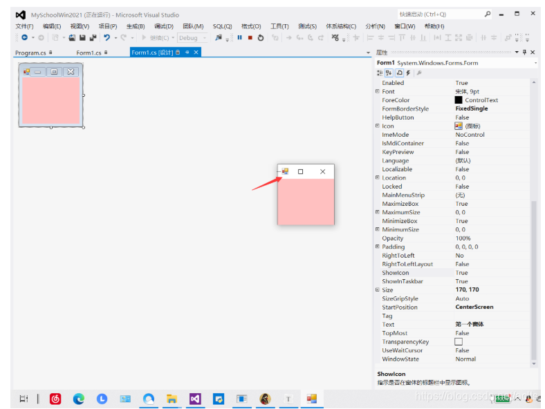Click the Properties panel vertical scrollbar

tap(534, 223)
